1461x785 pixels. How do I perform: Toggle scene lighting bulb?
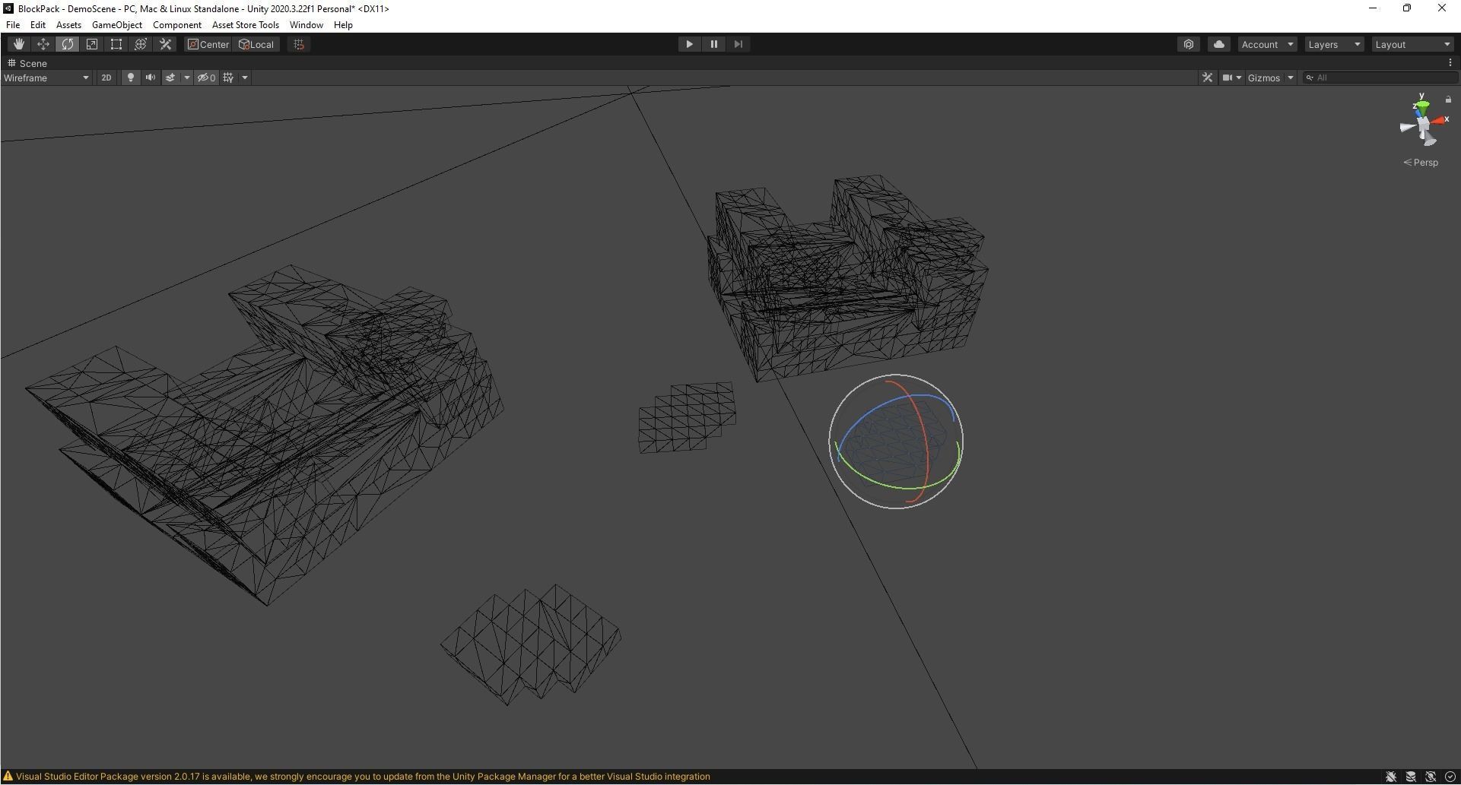click(131, 78)
